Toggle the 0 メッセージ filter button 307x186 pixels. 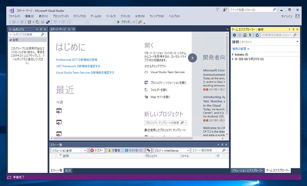point(133,150)
